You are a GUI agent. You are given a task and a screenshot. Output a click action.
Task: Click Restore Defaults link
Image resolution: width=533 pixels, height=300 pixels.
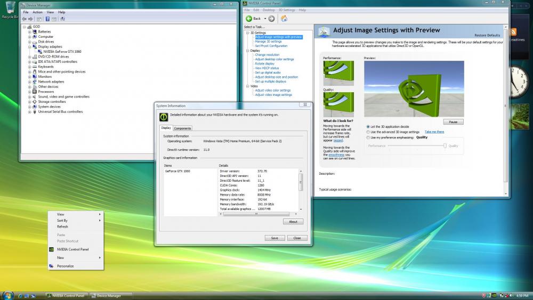[487, 35]
